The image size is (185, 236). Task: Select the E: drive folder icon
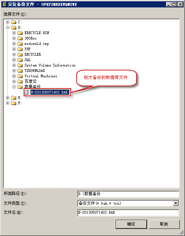(x=14, y=98)
